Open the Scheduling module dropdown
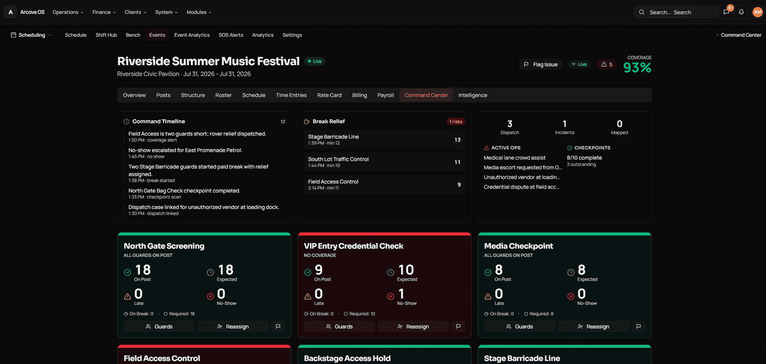 [x=31, y=35]
